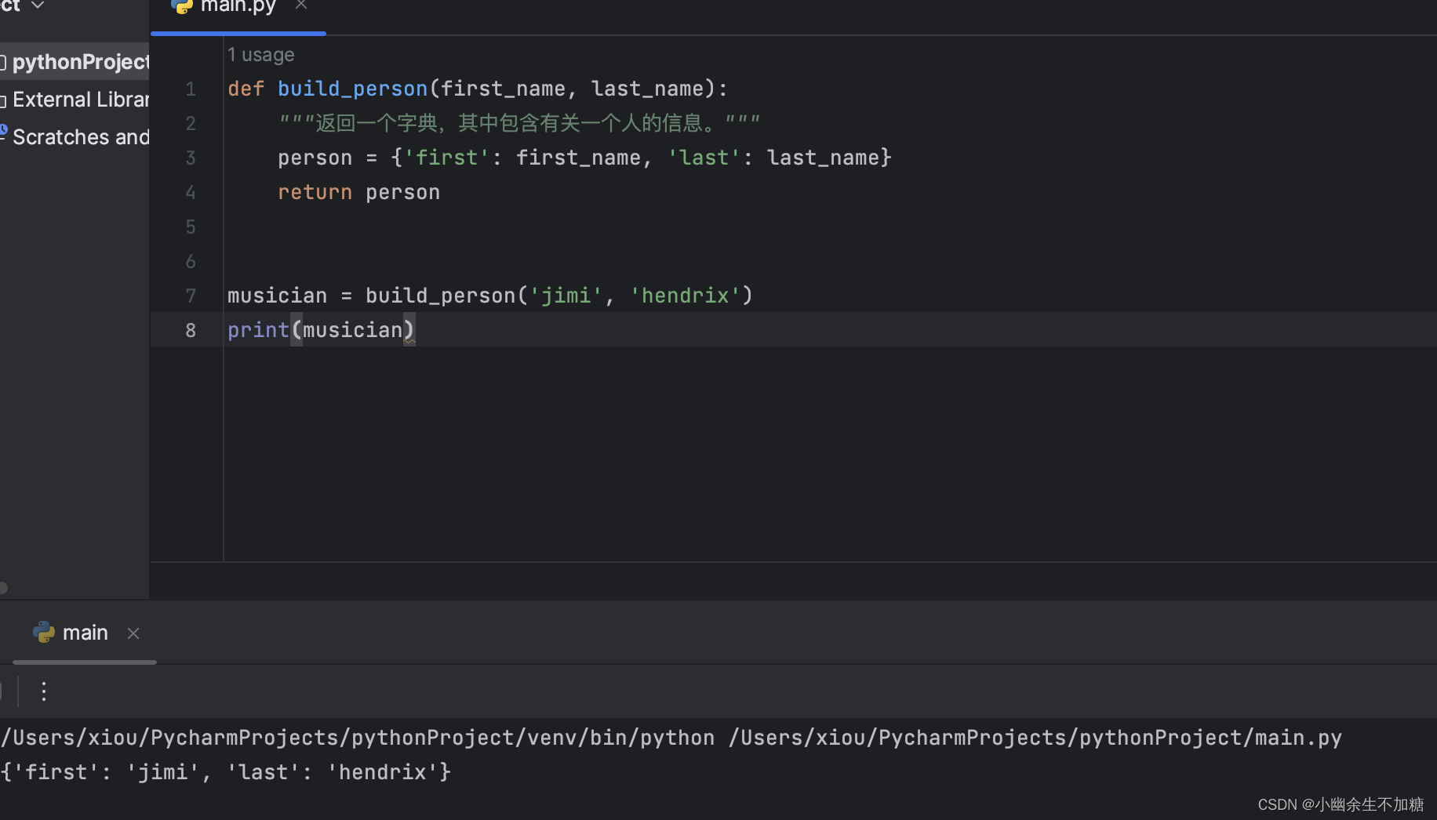The height and width of the screenshot is (820, 1437).
Task: Click the 'hendrix' string on line 7
Action: coord(685,296)
